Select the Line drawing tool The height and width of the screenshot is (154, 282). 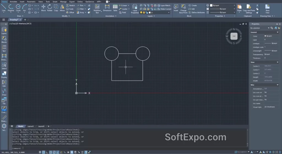tap(3, 8)
